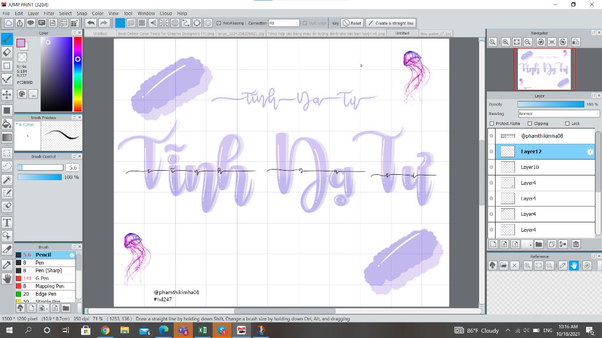Toggle the AntiAliasing checkbox
This screenshot has height=338, width=602.
pos(219,23)
